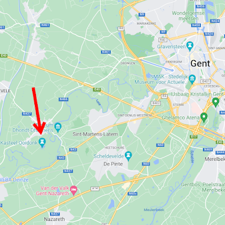Viewport: 225px width, 225px height.
Task: Open the Van der Valk hotel icon
Action: pos(74,190)
